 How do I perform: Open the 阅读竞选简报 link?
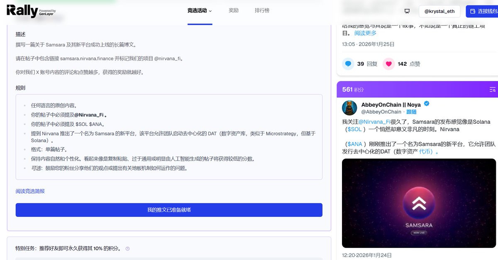pyautogui.click(x=30, y=191)
